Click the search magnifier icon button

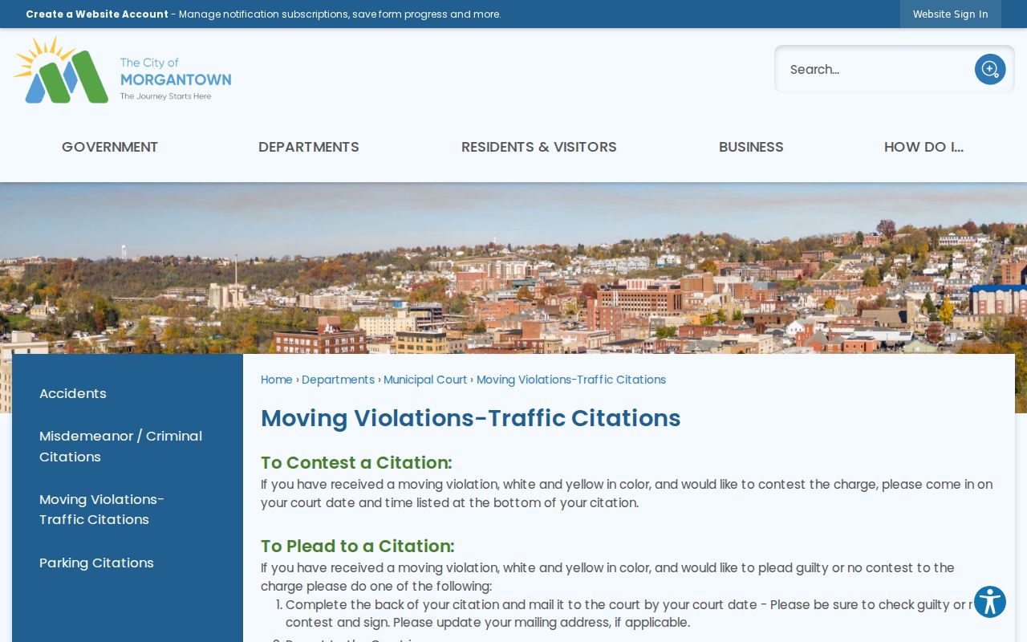pyautogui.click(x=990, y=69)
